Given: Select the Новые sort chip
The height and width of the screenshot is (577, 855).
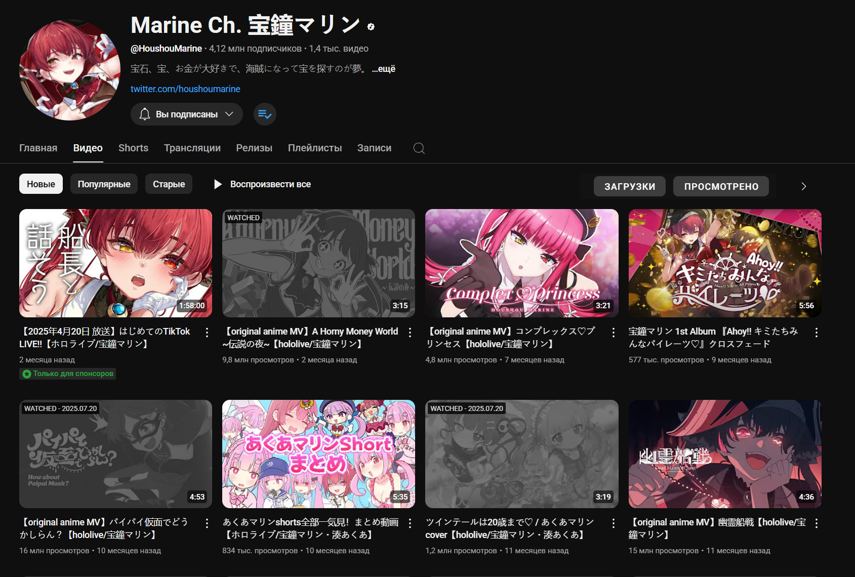Looking at the screenshot, I should pos(41,184).
